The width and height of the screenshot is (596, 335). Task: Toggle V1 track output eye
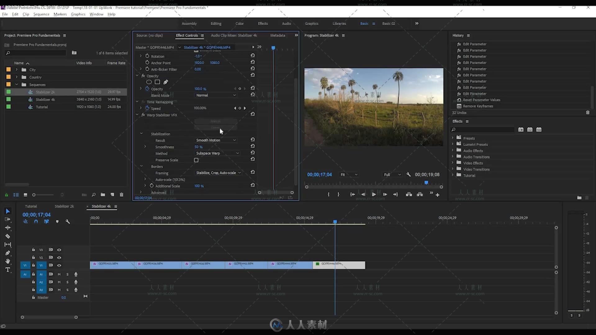[x=59, y=265]
